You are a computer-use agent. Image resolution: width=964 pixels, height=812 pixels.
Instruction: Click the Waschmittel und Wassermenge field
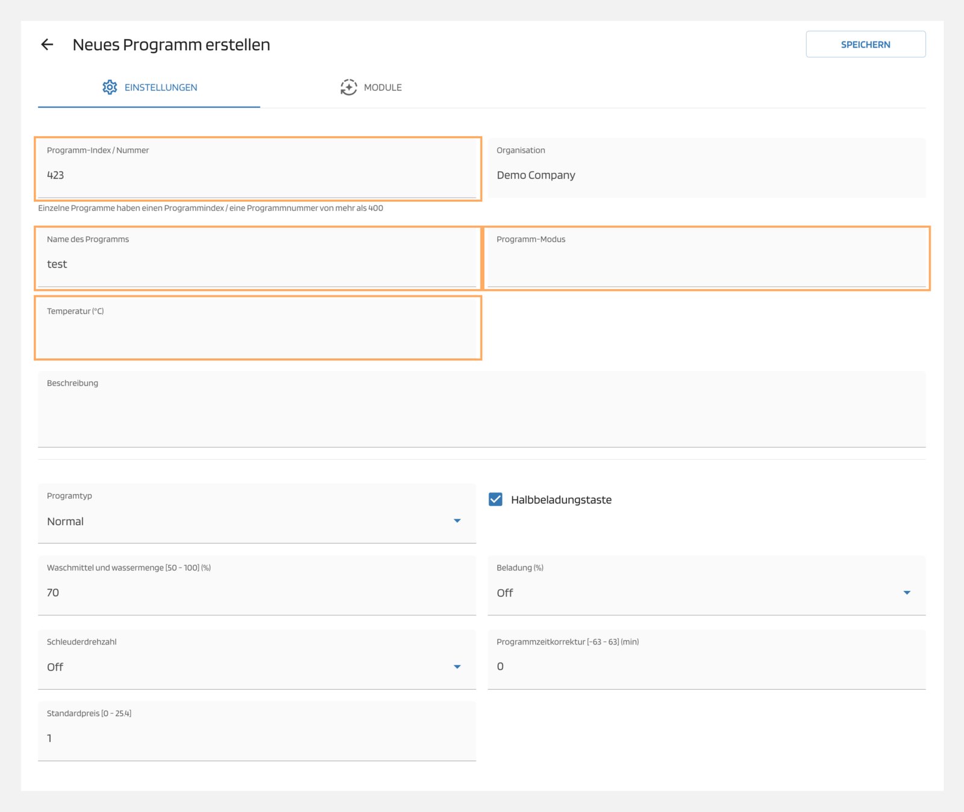click(257, 593)
